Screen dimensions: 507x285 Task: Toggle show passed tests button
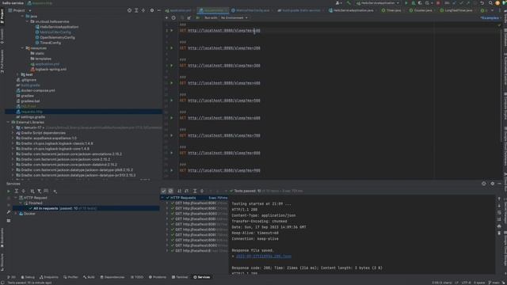[x=164, y=191]
